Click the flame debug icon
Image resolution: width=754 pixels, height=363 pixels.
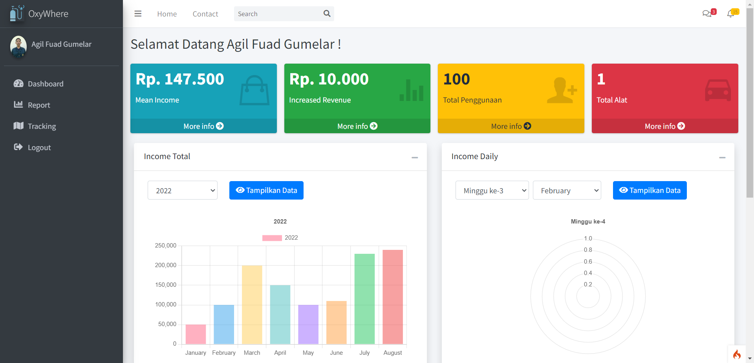(x=737, y=354)
